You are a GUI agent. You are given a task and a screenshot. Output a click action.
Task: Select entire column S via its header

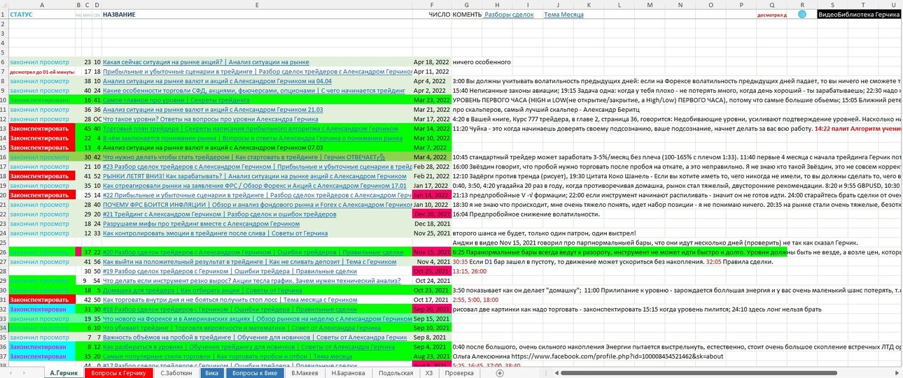[x=832, y=5]
